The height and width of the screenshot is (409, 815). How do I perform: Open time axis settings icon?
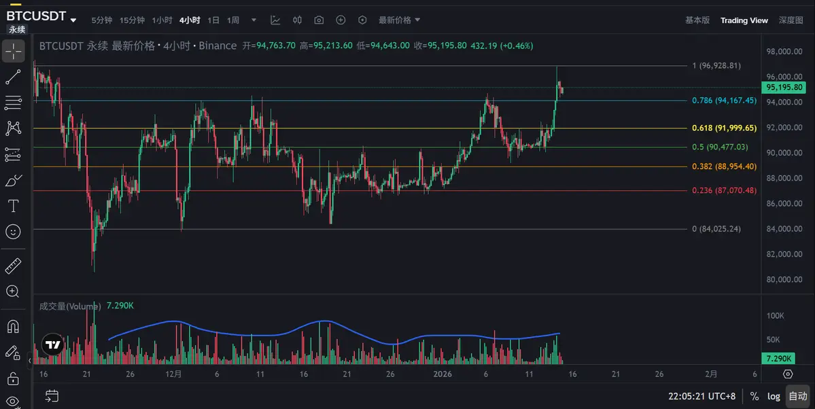(x=788, y=374)
